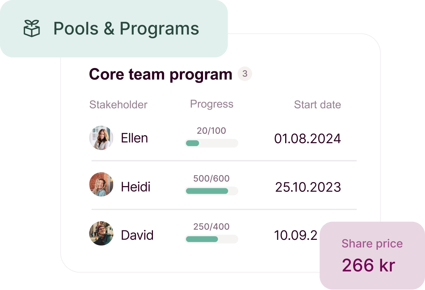
Task: Click Heidi's start date 25.10.2023
Action: tap(308, 187)
